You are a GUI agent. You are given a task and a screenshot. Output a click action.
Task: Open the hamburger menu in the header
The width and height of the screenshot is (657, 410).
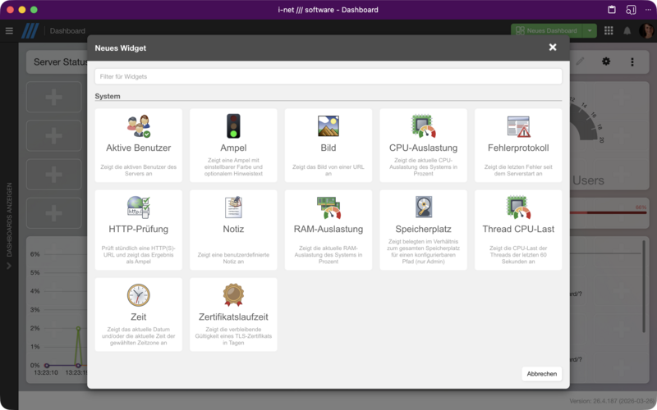(9, 30)
